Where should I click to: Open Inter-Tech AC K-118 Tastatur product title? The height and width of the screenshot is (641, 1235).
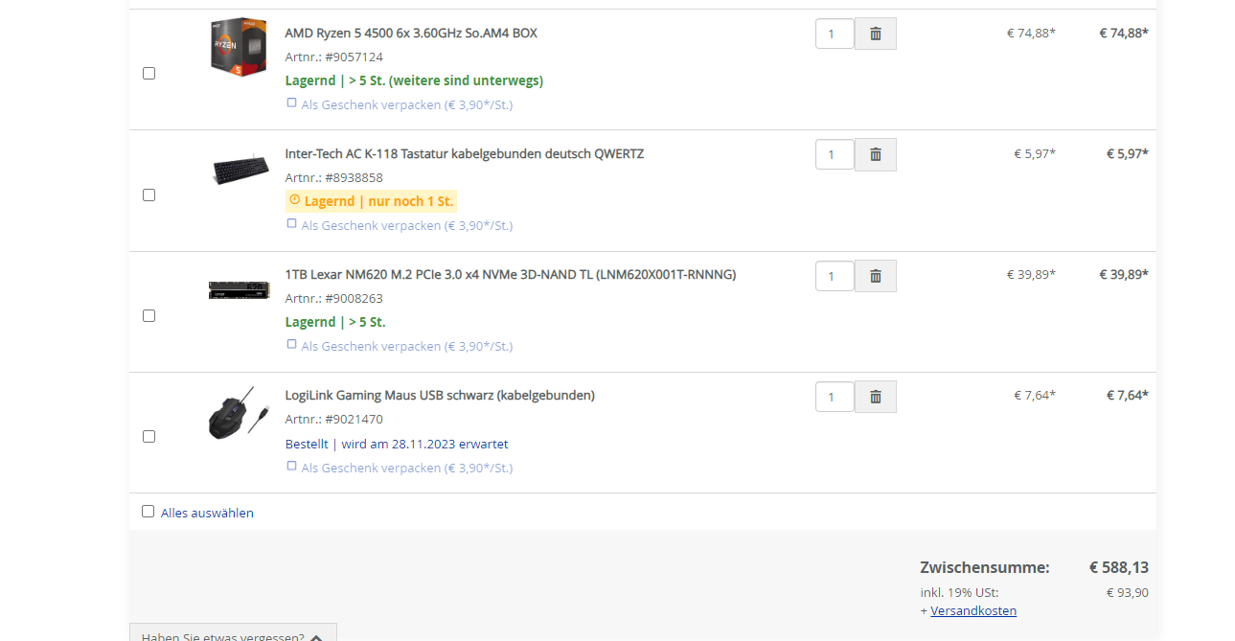[x=465, y=153]
